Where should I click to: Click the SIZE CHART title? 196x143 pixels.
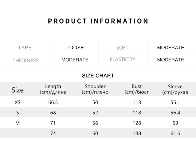tap(98, 76)
